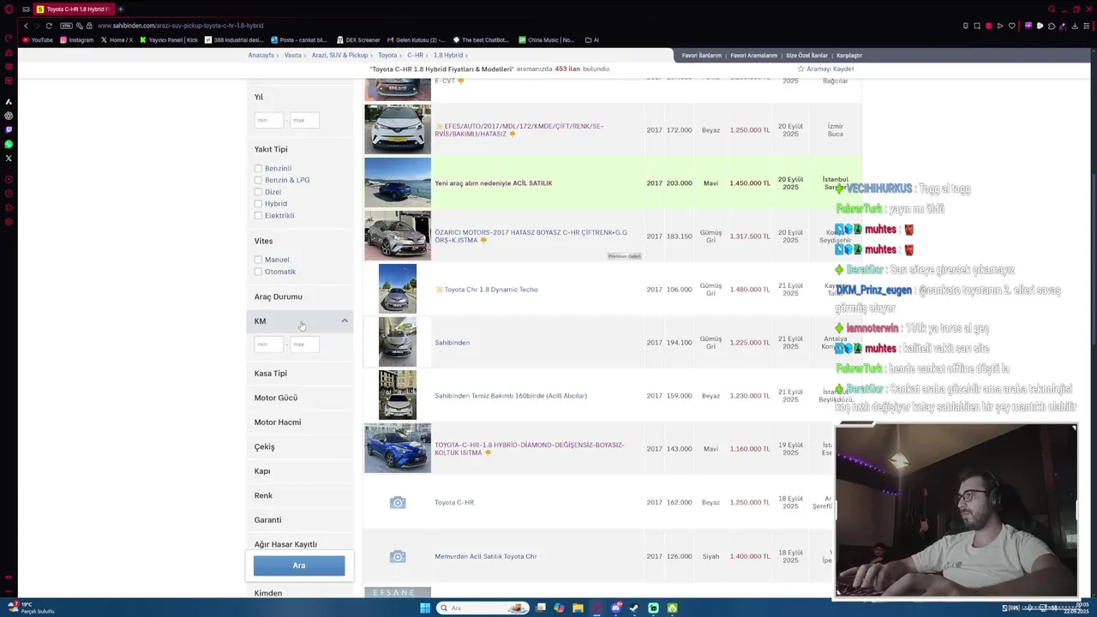Open 'Toyota Chr 1.8 Dynamic Techo' listing
The image size is (1097, 617).
point(490,290)
